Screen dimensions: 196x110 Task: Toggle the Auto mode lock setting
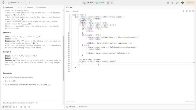pyautogui.click(x=76, y=11)
